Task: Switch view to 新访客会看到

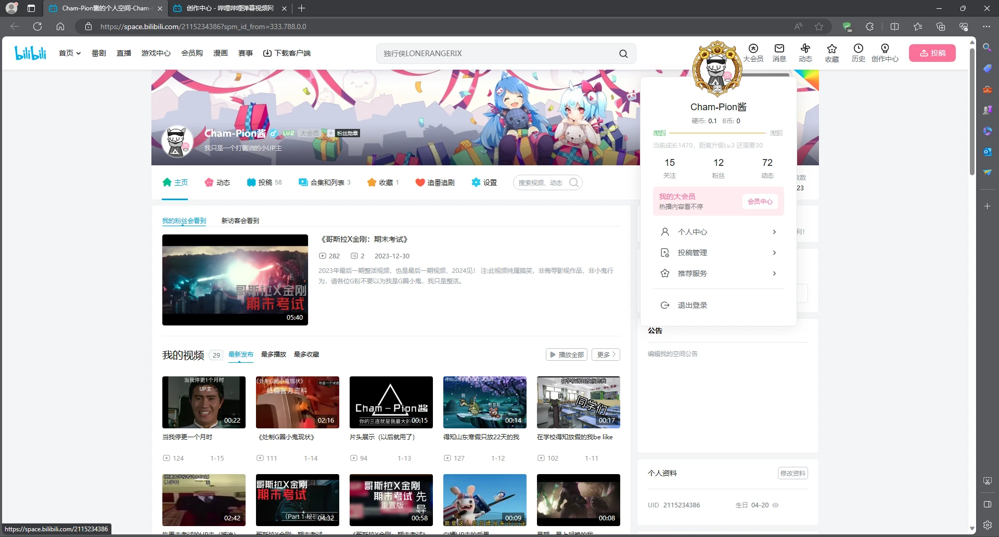Action: (240, 220)
